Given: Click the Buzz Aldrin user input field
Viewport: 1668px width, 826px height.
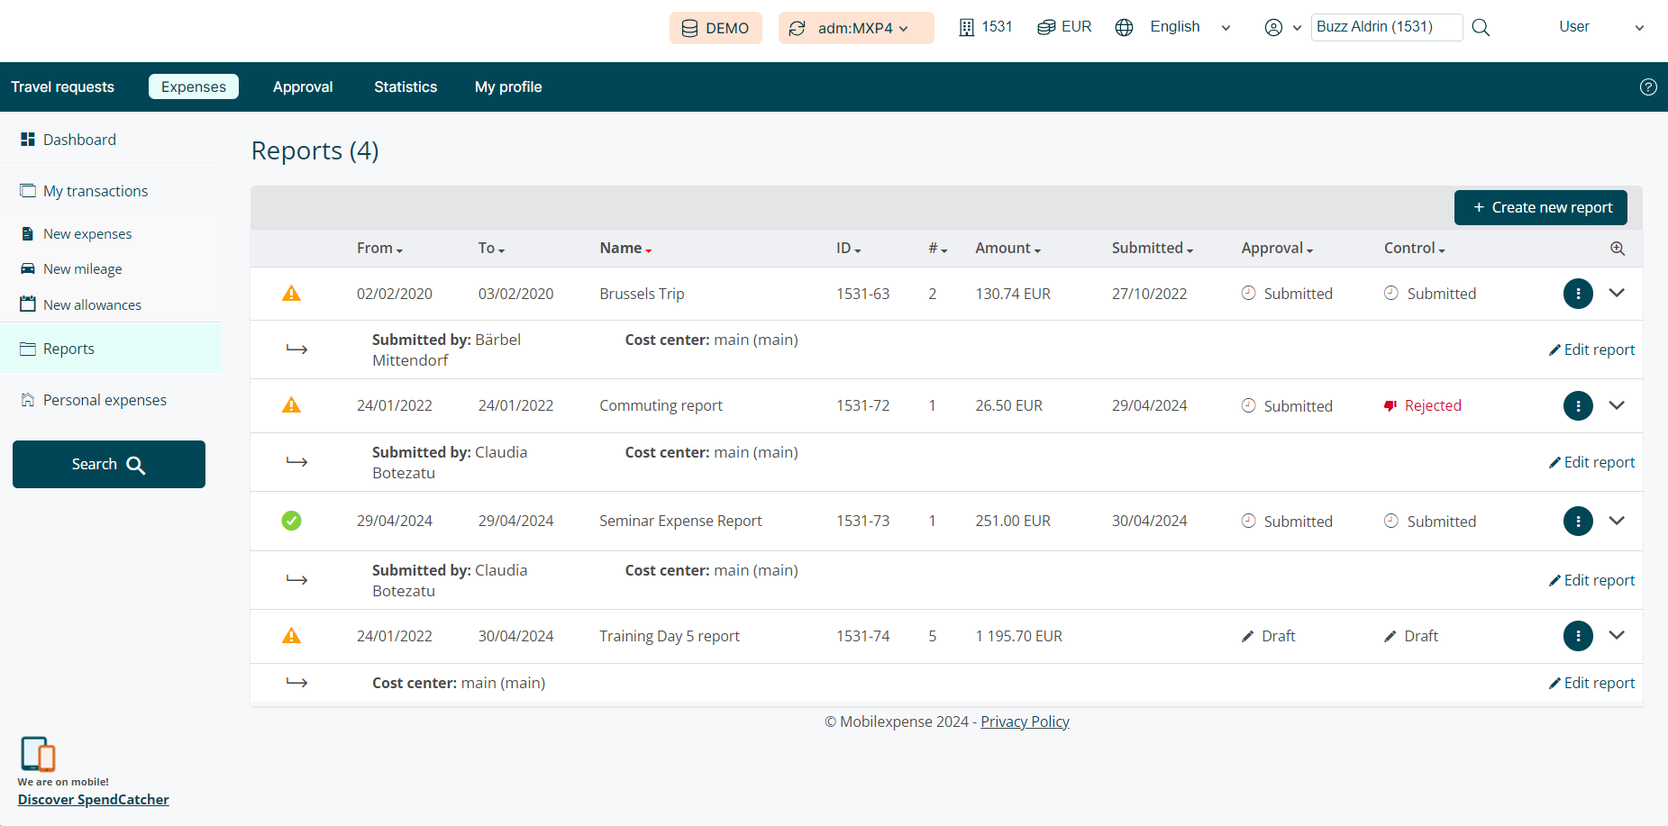Looking at the screenshot, I should pos(1385,27).
